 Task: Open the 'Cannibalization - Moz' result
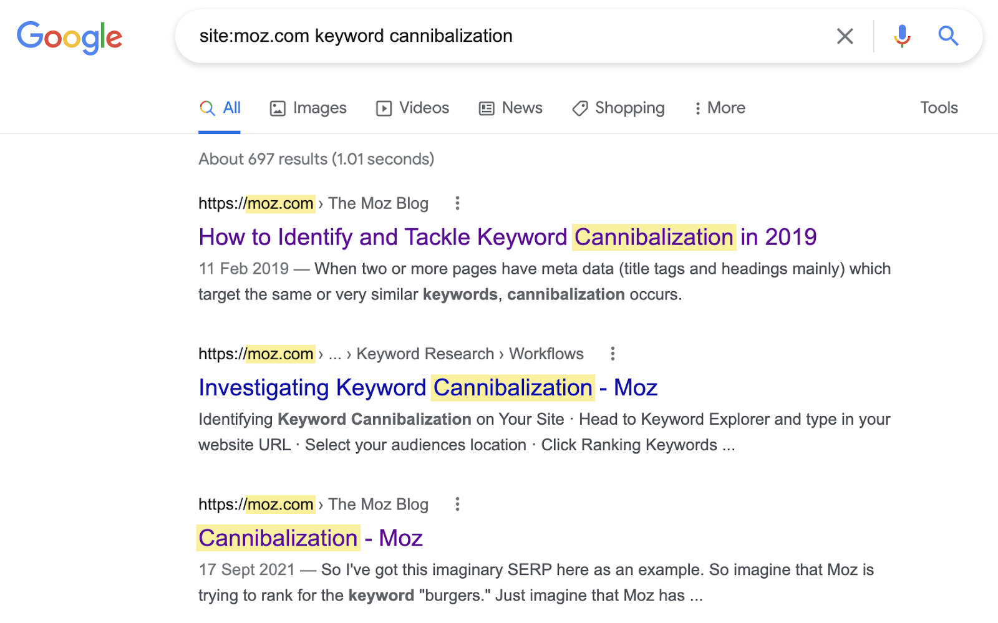(x=311, y=538)
